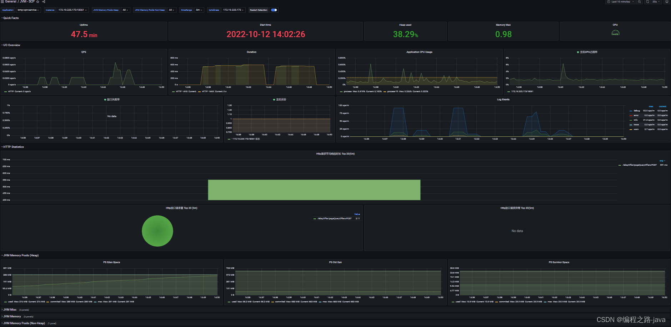This screenshot has height=327, width=671.
Task: Collapse the JVM Memory Pools (Heap) row
Action: (x=20, y=255)
